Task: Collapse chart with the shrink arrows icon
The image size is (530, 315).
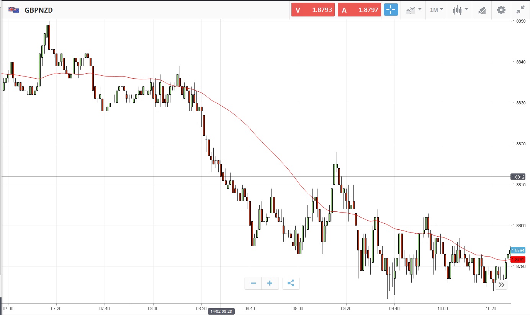Action: pos(520,10)
